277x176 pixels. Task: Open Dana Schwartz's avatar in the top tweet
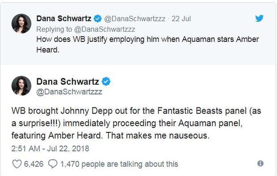pos(21,24)
